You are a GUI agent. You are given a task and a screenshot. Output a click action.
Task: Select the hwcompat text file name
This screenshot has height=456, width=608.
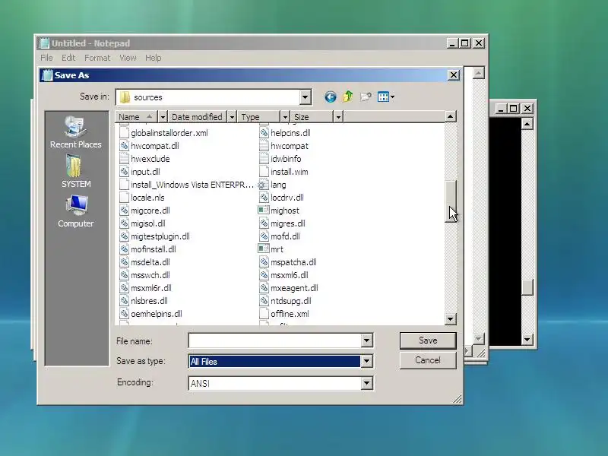[x=290, y=146]
